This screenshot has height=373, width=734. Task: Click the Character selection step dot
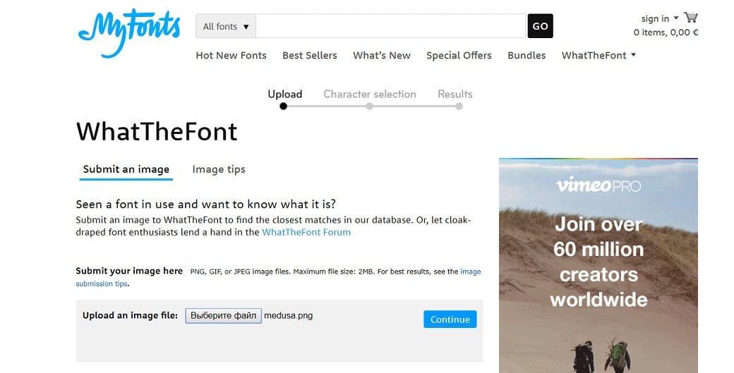click(369, 106)
